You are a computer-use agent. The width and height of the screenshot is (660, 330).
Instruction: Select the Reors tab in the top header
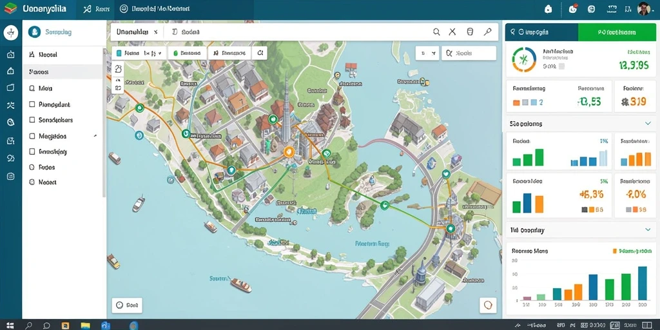pos(97,9)
